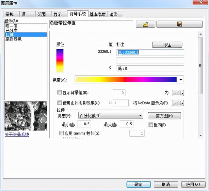Click the background color swatch icon
The height and width of the screenshot is (191, 209).
tap(176, 93)
